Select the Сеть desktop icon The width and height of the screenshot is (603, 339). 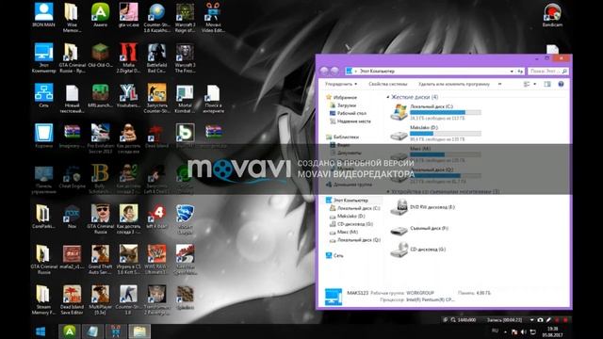(44, 95)
